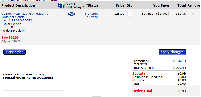Viewport: 201px width, 97px height.
Task: Click the red Sale $10.99 price text
Action: point(10,37)
